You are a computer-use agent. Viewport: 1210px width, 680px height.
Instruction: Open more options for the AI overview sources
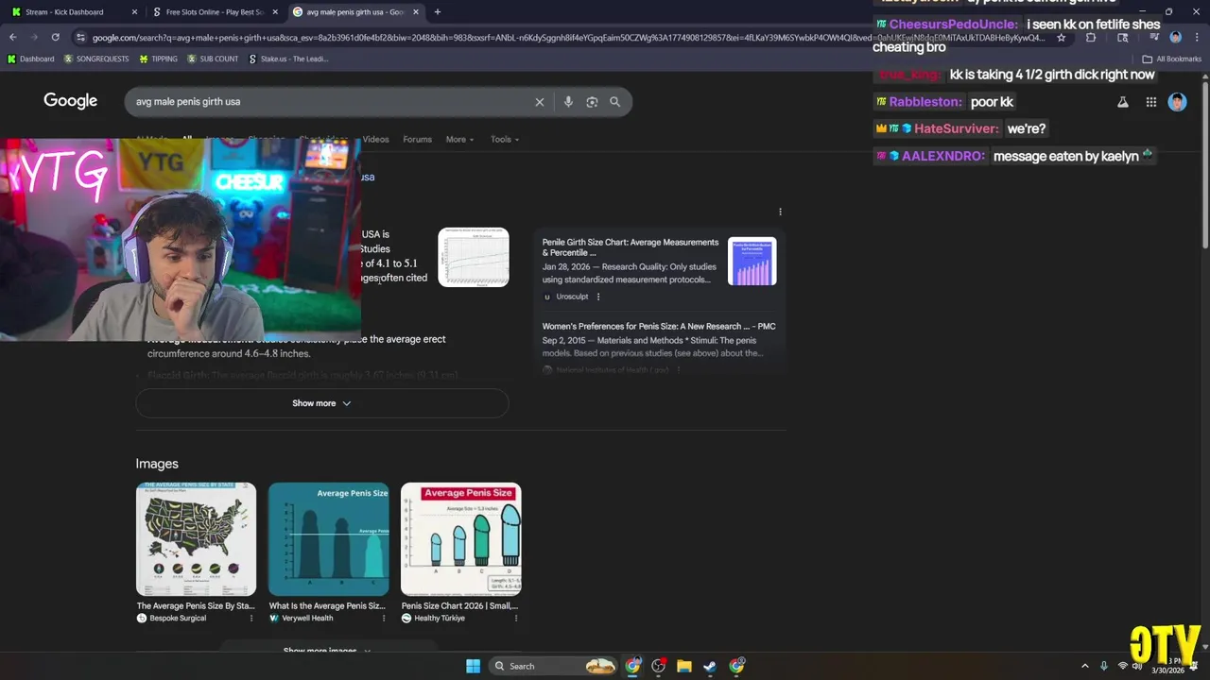[x=780, y=212]
